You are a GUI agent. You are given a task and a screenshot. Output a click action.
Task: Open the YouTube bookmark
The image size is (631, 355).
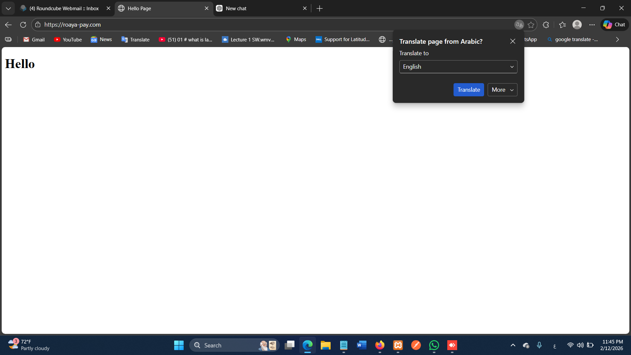tap(68, 39)
